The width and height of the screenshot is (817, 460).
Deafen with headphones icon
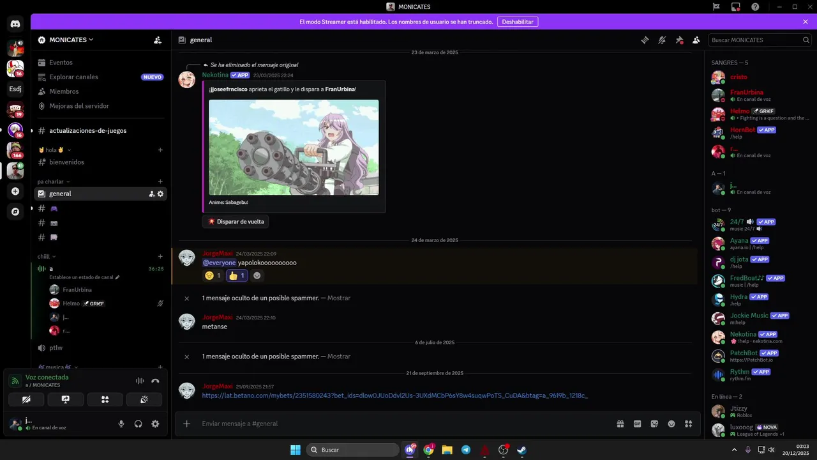pyautogui.click(x=138, y=424)
